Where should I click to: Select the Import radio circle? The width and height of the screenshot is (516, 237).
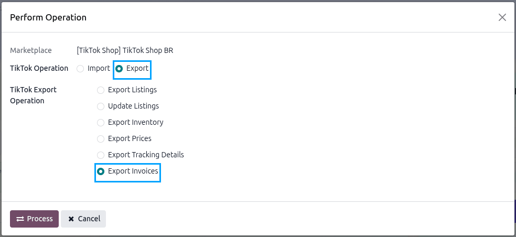(80, 69)
